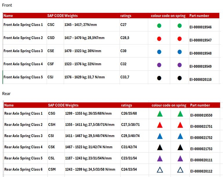
Task: Select the left blue triangle for Rear Class 3
Action: [160, 136]
